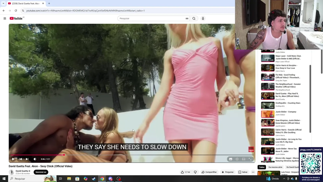Open Calvin Harris - How Deep Is Your Love
Image resolution: width=323 pixels, height=182 pixels.
[x=281, y=68]
